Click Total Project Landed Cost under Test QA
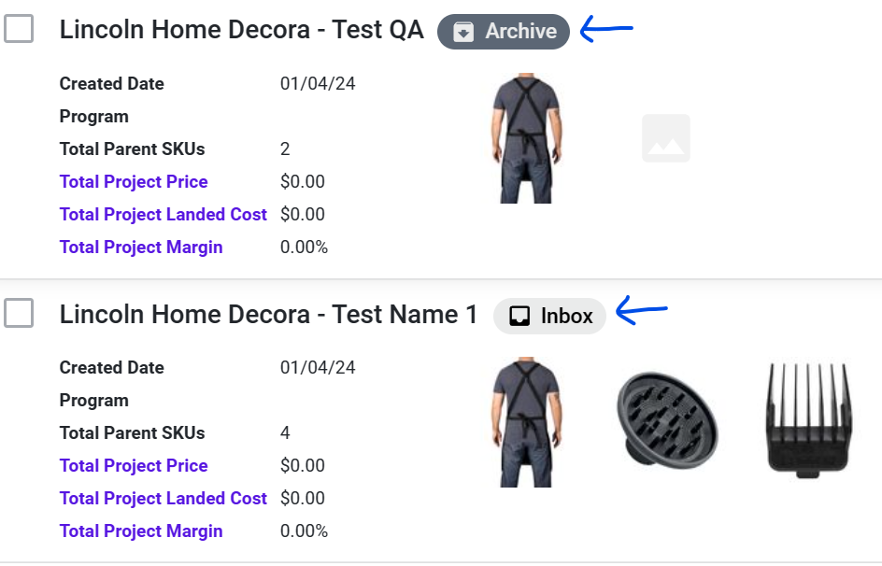This screenshot has height=566, width=882. (164, 215)
